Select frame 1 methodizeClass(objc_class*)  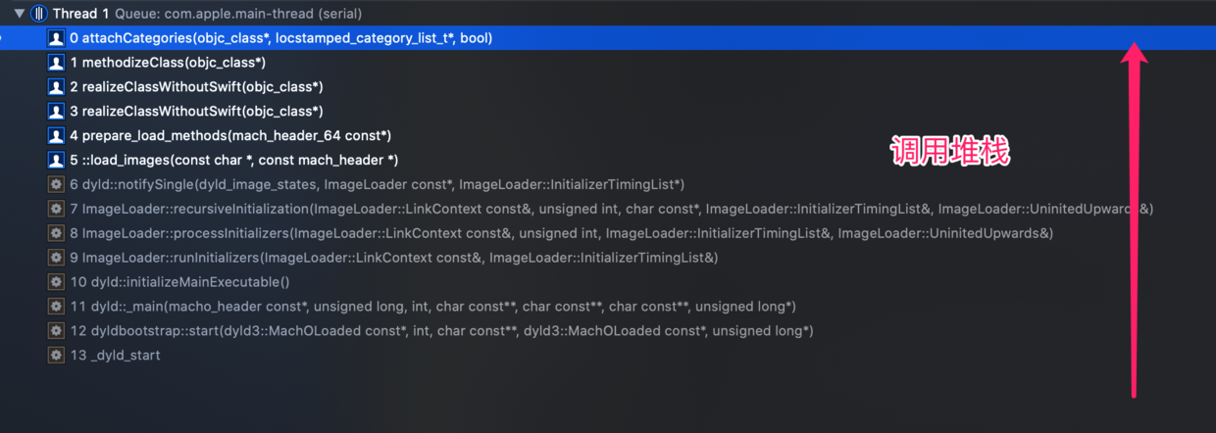click(608, 63)
